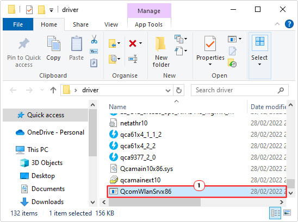Select OneDrive - Personal in navigation pane
Screen dimensions: 298x222
click(x=50, y=132)
